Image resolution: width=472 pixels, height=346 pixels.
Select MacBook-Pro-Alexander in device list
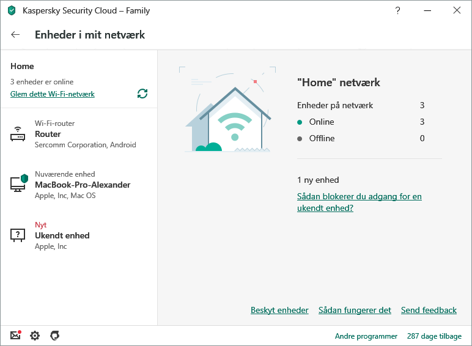click(83, 185)
